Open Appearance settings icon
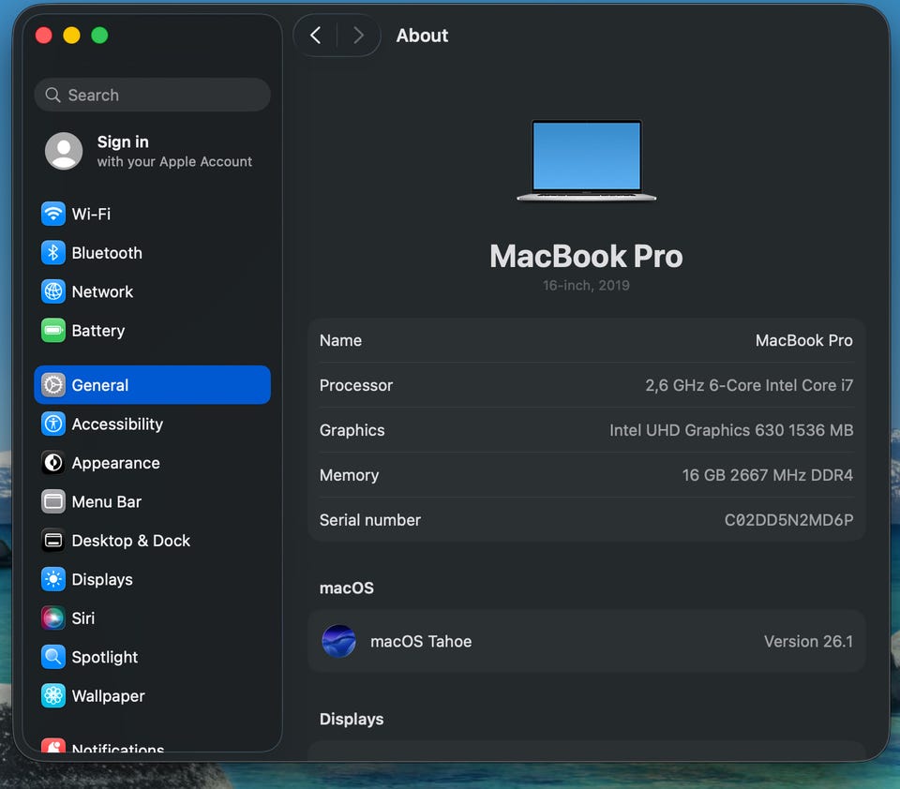The image size is (900, 789). coord(53,463)
